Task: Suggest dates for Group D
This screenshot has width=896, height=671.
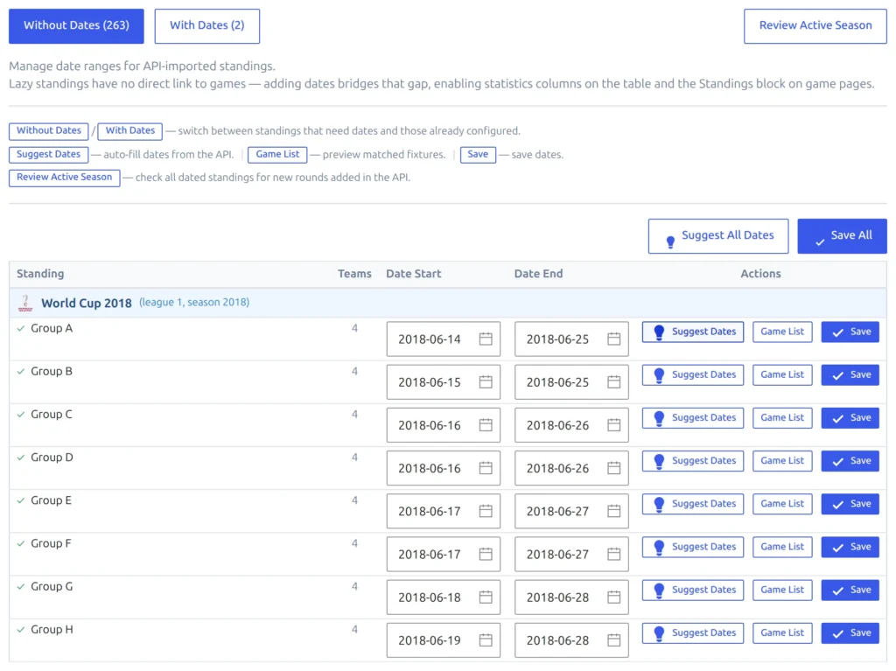Action: click(693, 461)
